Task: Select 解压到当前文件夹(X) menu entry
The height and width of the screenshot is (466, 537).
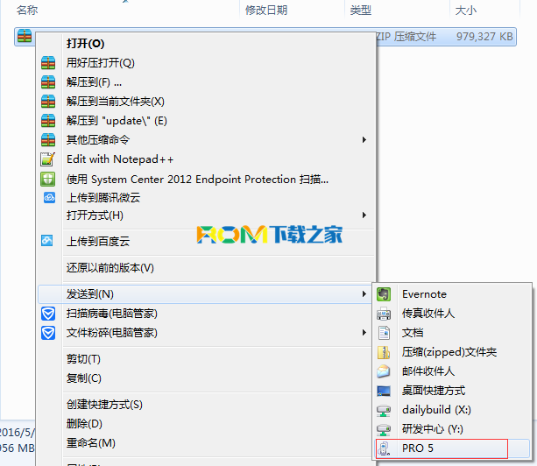Action: [x=116, y=102]
